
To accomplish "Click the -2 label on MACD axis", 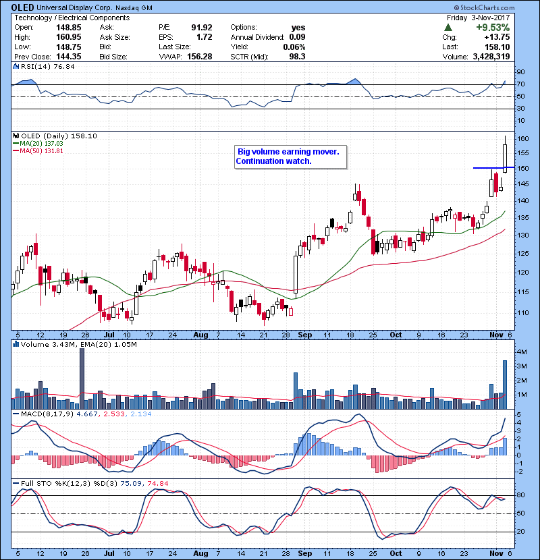I will 520,472.
